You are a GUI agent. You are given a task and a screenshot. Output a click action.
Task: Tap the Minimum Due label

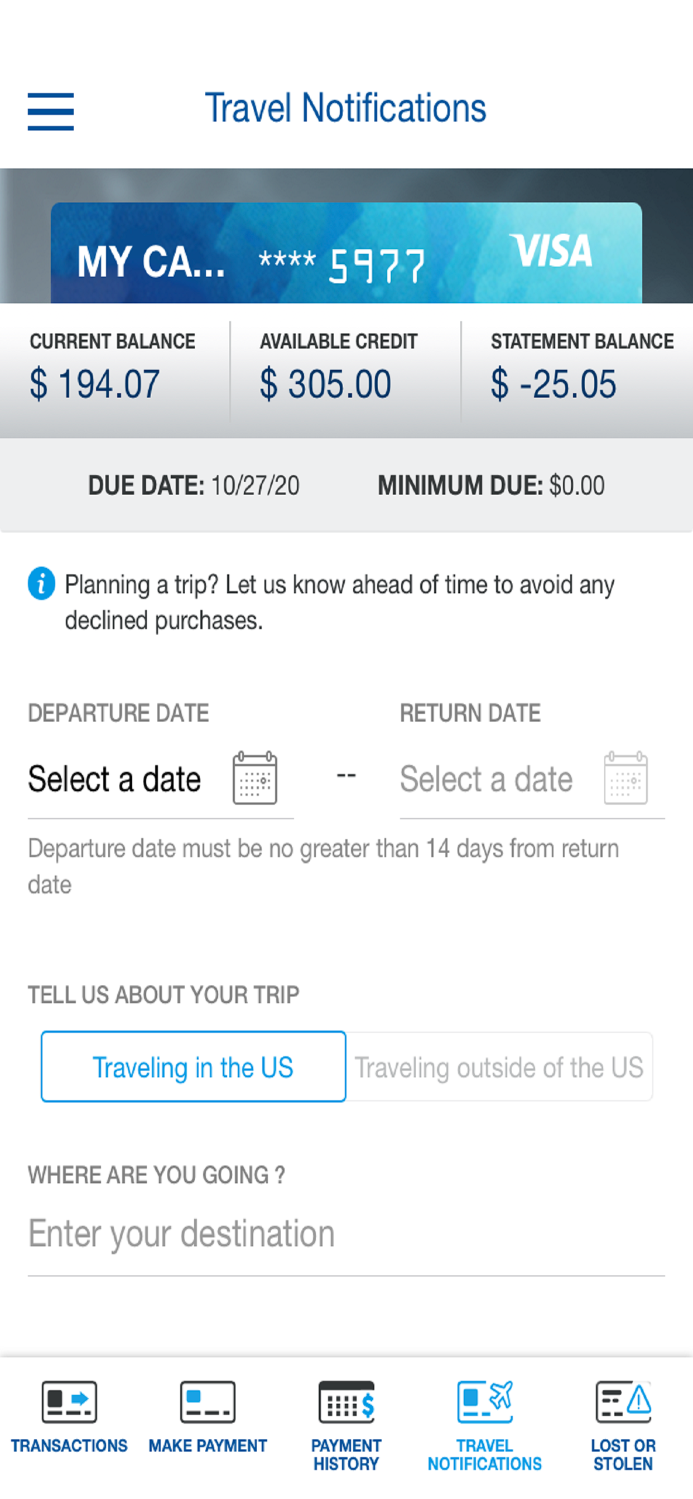click(x=460, y=485)
